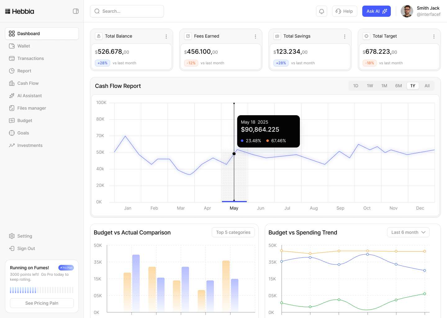The image size is (447, 318).
Task: Open AI Assistant from the sidebar
Action: click(x=29, y=96)
